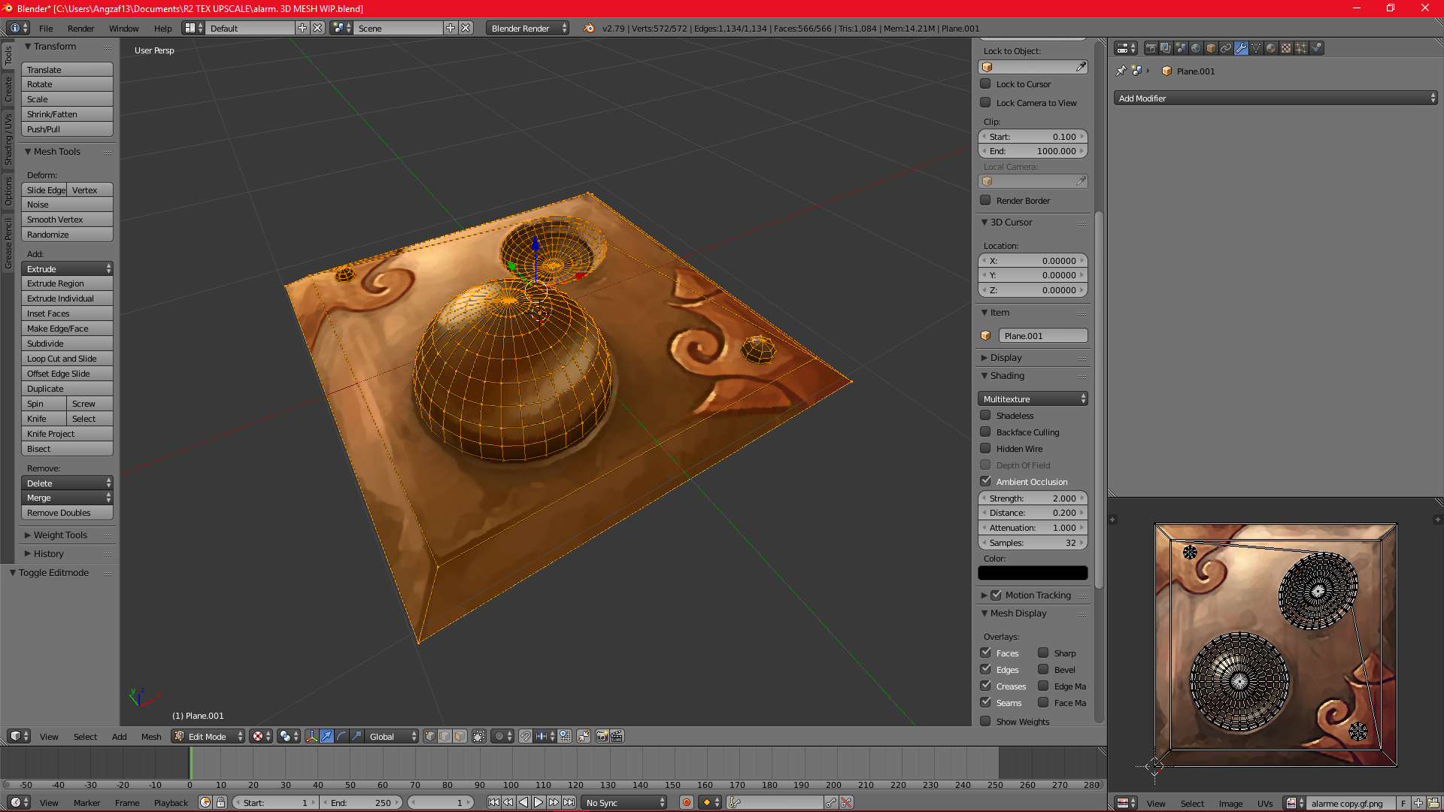Click the Subdivide button
Image resolution: width=1444 pixels, height=812 pixels.
click(67, 344)
